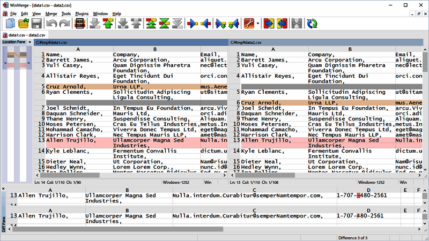429x241 pixels.
Task: Click the Copy to Left arrow icon
Action: [206, 23]
